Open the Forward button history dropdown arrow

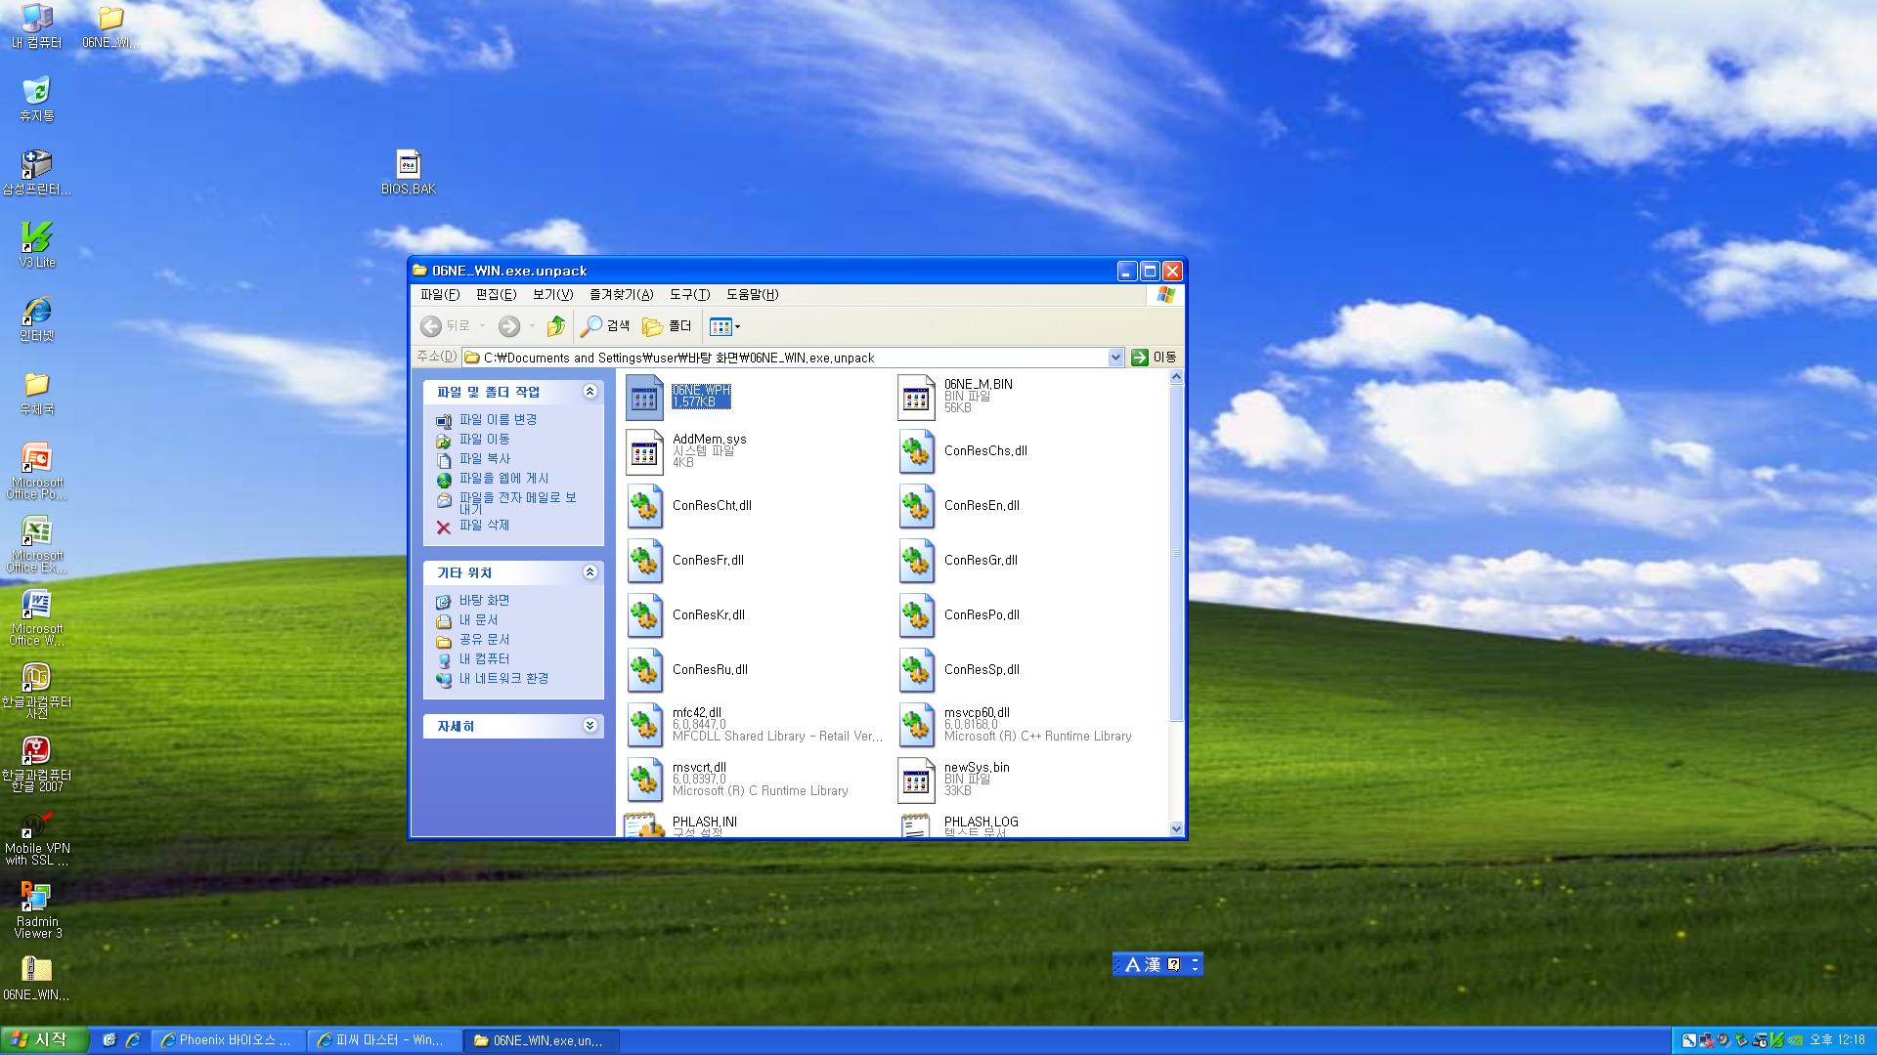pyautogui.click(x=532, y=326)
